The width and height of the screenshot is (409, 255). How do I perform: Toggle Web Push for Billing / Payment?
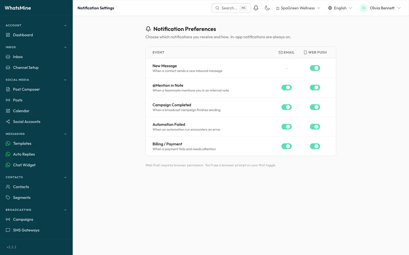click(x=315, y=146)
